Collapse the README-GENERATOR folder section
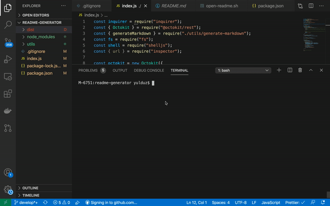This screenshot has height=206, width=330. click(44, 23)
